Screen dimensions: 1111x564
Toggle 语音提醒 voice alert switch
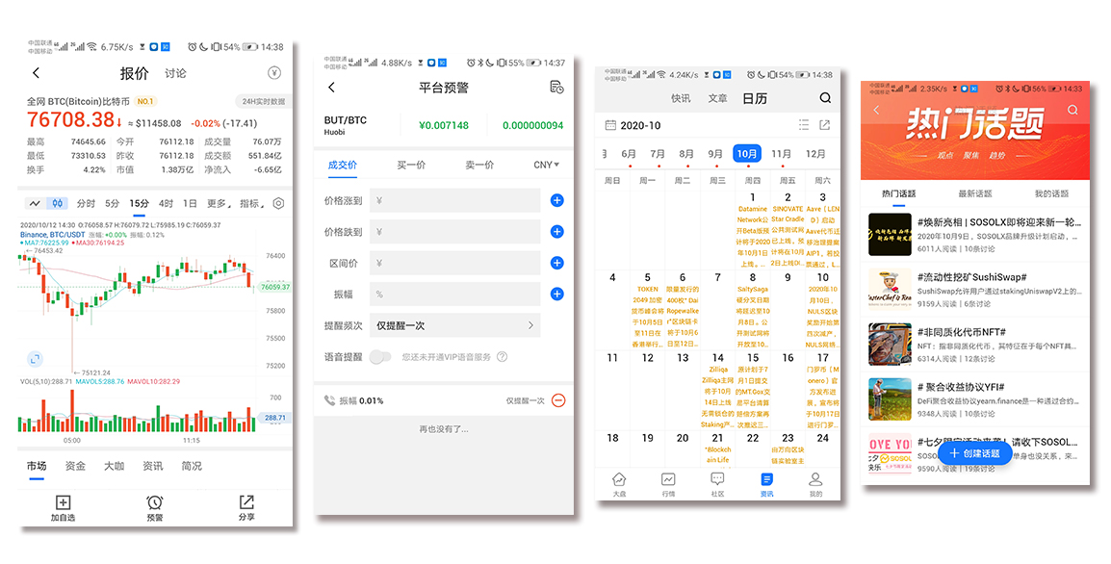[379, 357]
